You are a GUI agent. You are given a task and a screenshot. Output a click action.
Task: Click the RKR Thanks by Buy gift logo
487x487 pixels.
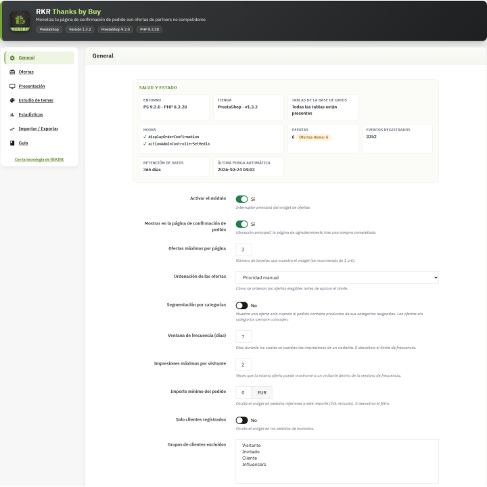point(20,21)
